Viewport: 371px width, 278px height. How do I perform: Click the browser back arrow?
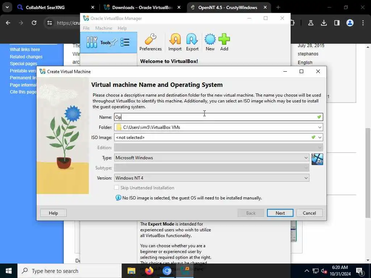(8, 23)
